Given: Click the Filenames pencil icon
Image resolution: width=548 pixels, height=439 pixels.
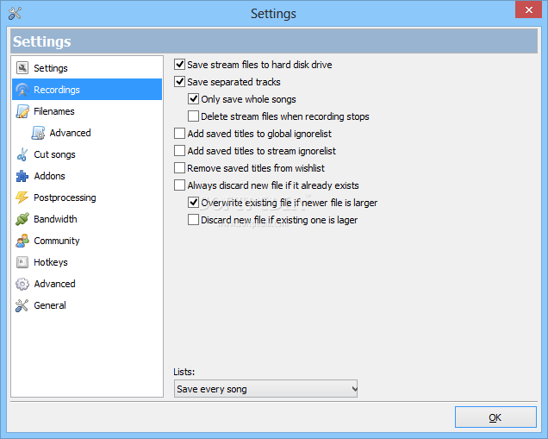Looking at the screenshot, I should point(22,111).
